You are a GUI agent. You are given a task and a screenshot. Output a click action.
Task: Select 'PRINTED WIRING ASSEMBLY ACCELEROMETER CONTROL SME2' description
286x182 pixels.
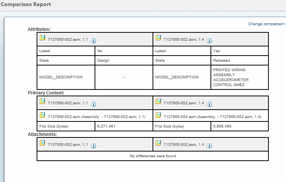(x=231, y=77)
